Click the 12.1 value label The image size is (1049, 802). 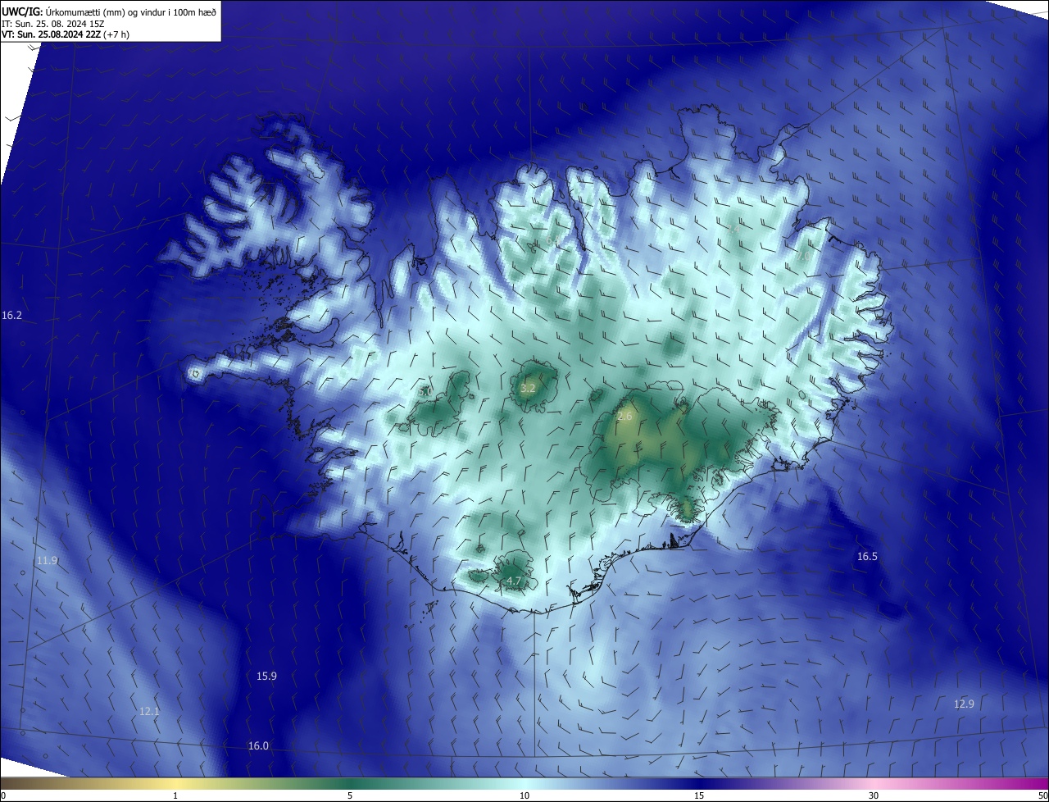[x=149, y=712]
